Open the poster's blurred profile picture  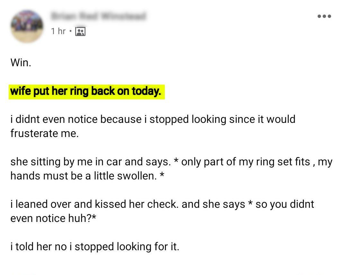click(27, 26)
